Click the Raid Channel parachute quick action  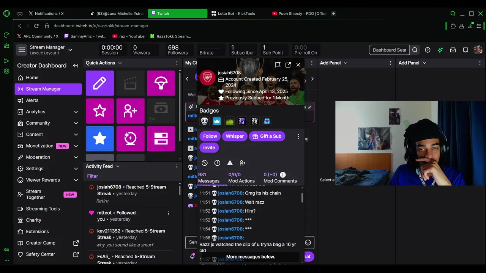coord(161,83)
